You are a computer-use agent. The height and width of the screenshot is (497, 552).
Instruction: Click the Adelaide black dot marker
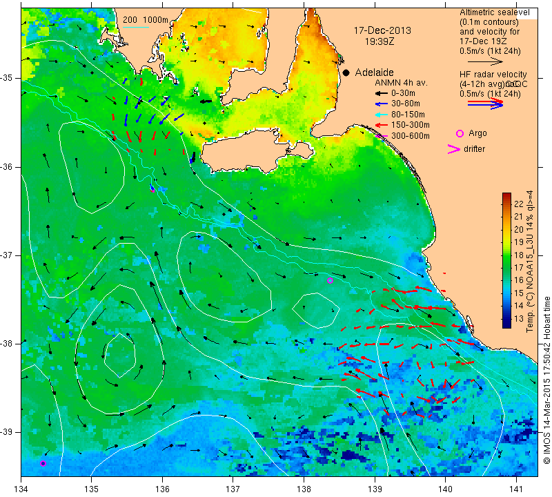[346, 72]
